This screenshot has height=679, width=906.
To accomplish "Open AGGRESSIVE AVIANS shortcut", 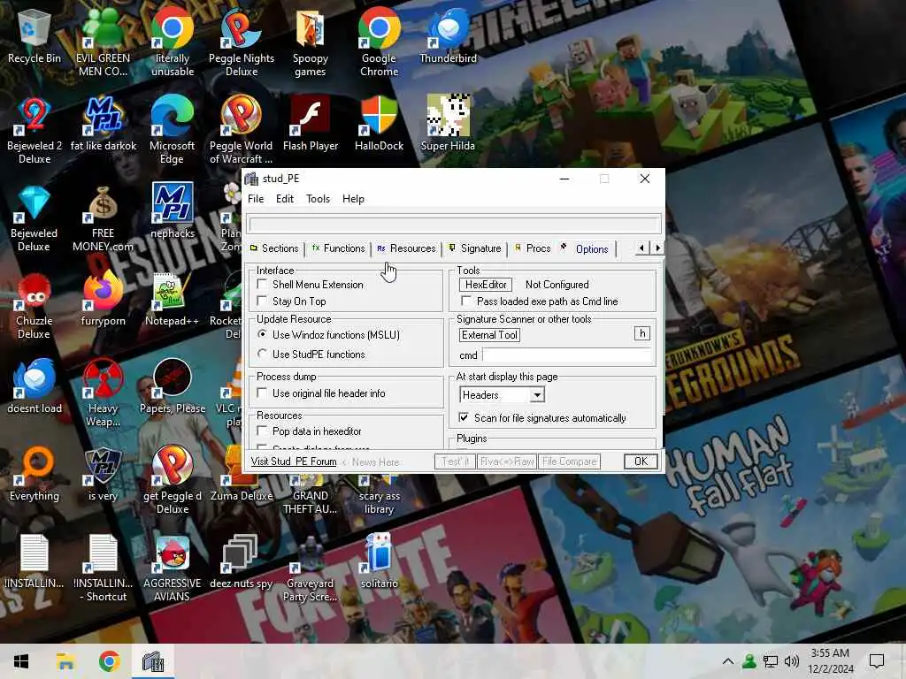I will [173, 568].
